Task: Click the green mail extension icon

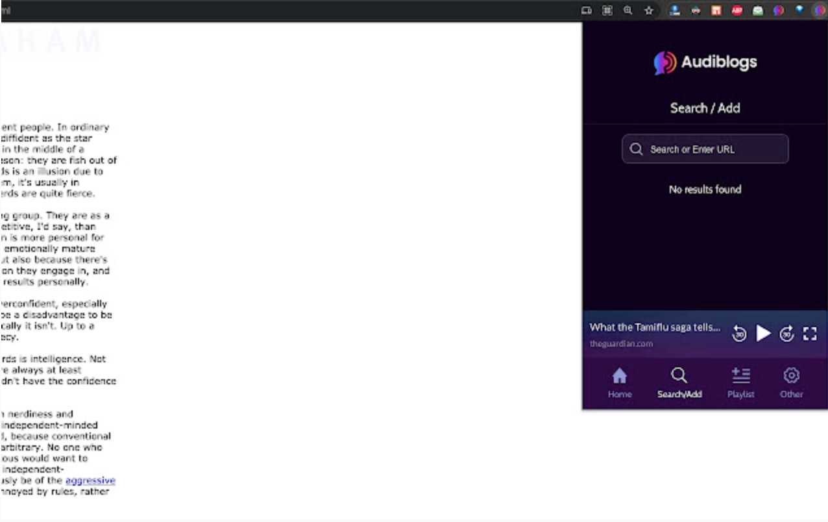Action: pyautogui.click(x=758, y=10)
